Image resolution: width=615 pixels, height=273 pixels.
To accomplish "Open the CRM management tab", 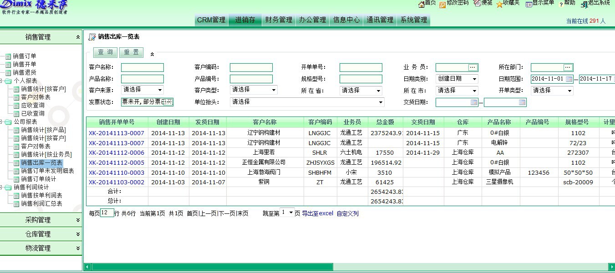I will 211,20.
